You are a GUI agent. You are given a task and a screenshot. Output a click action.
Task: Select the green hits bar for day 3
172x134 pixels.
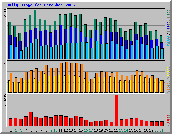click(20, 37)
